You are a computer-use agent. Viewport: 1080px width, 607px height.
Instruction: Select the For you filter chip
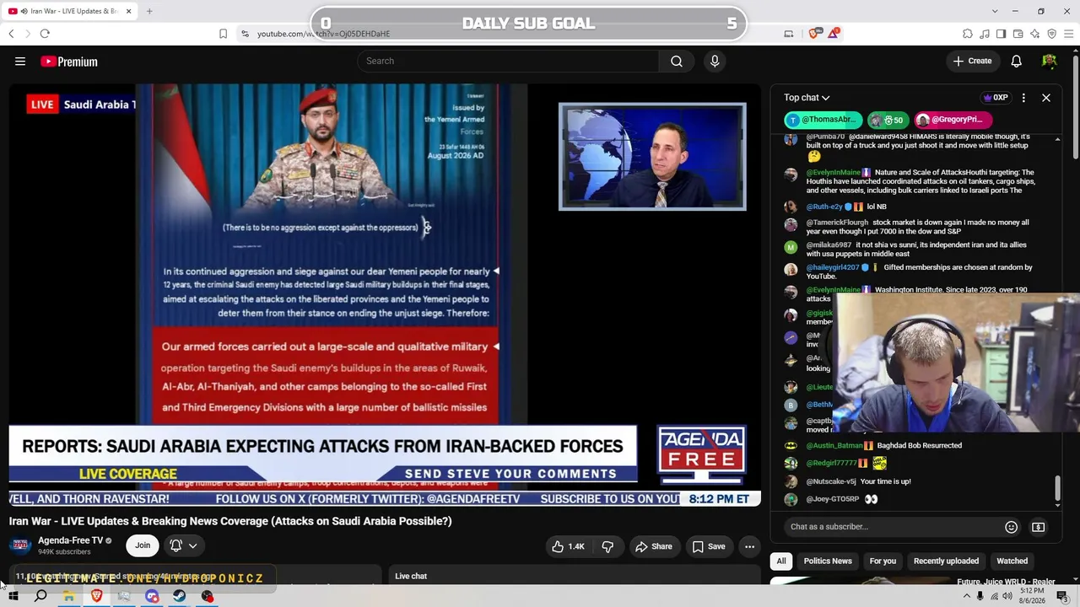[883, 561]
